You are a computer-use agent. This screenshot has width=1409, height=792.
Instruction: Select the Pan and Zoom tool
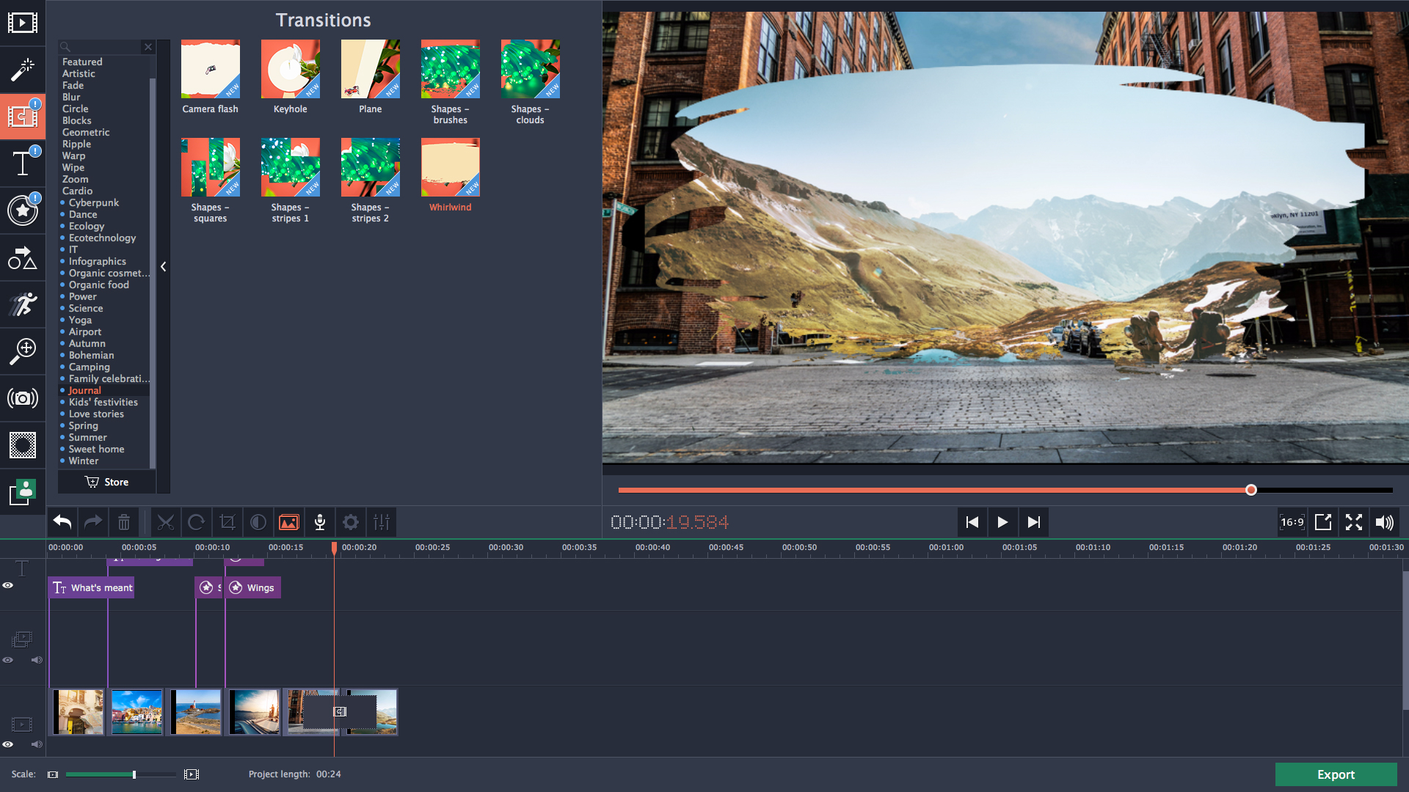pos(23,351)
